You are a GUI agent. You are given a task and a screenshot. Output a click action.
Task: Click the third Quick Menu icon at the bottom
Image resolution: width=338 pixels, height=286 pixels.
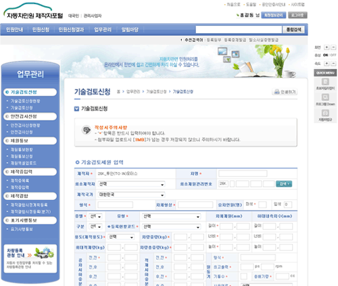pyautogui.click(x=325, y=113)
